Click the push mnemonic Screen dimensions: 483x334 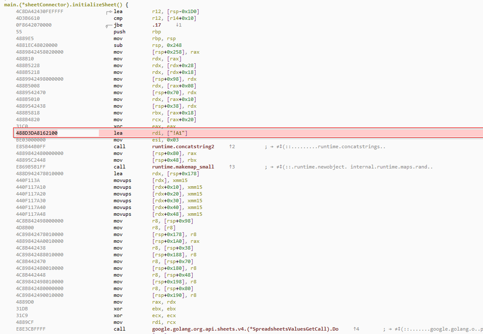(x=119, y=32)
